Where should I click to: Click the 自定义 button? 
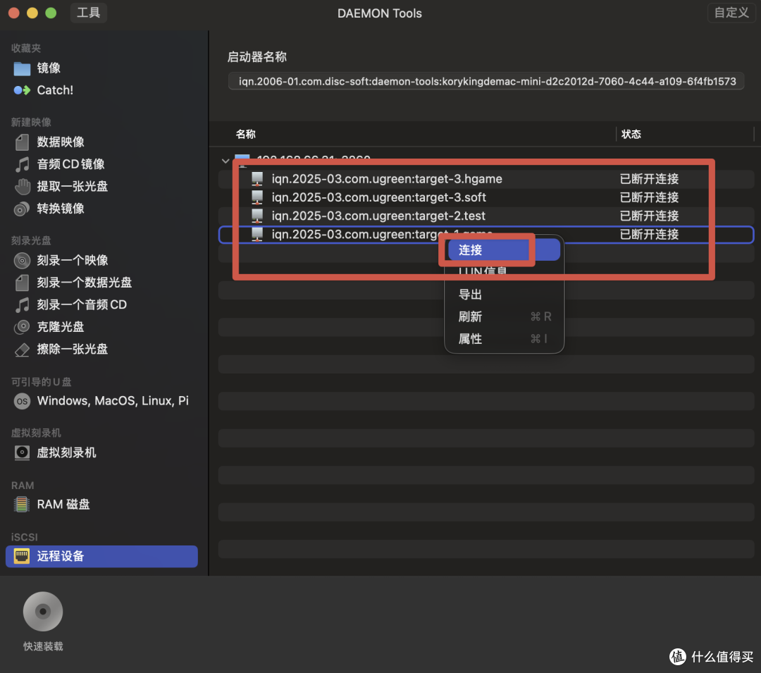point(731,13)
